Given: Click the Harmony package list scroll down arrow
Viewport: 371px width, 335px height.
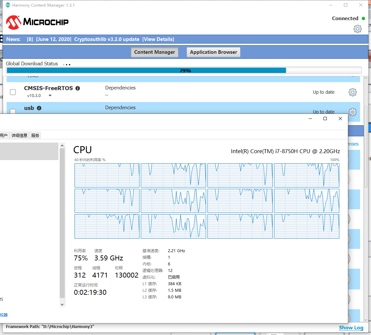Looking at the screenshot, I should click(366, 320).
